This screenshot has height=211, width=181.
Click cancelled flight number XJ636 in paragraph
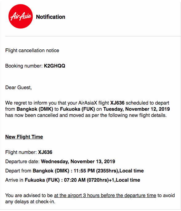point(117,103)
